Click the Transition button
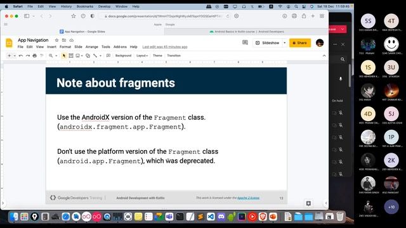The height and width of the screenshot is (228, 406). point(174,56)
